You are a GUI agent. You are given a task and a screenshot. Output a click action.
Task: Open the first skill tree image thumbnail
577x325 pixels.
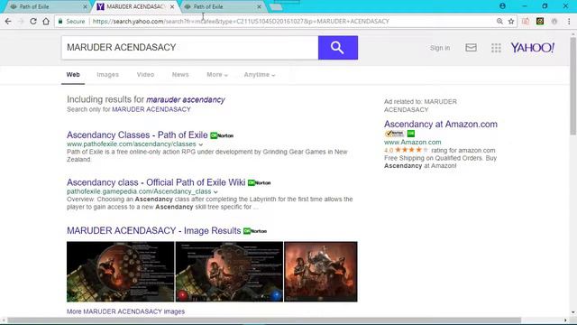tap(120, 272)
